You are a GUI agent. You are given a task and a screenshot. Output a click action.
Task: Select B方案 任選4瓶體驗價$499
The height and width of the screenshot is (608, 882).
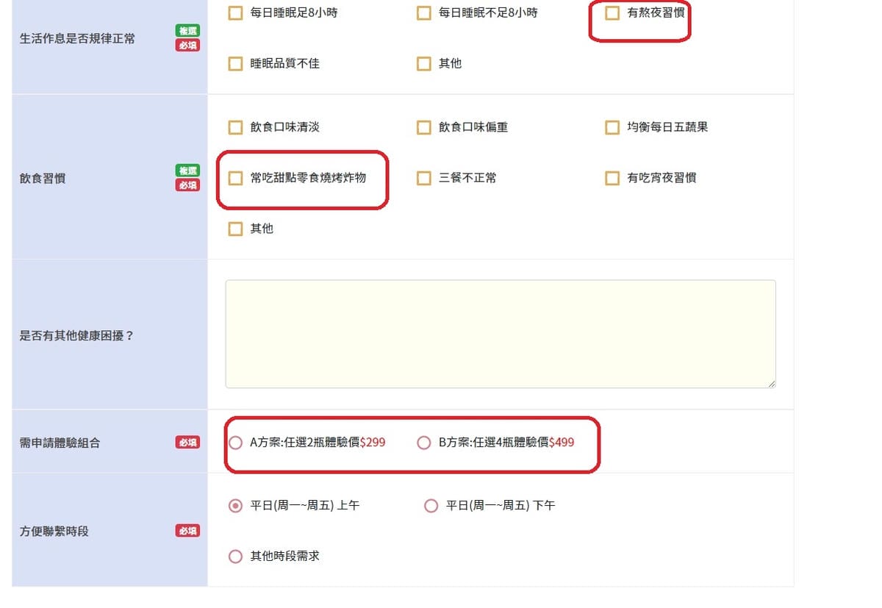point(423,443)
